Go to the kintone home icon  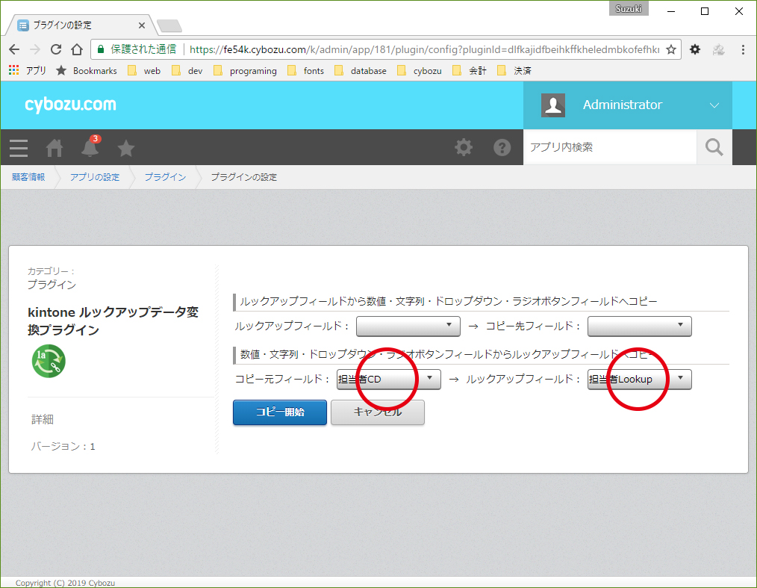click(x=54, y=148)
